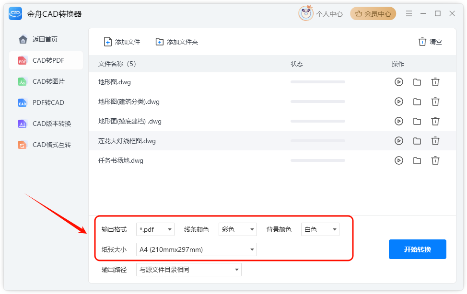Click progress bar of 莲花大灯线框图.dwg

318,141
